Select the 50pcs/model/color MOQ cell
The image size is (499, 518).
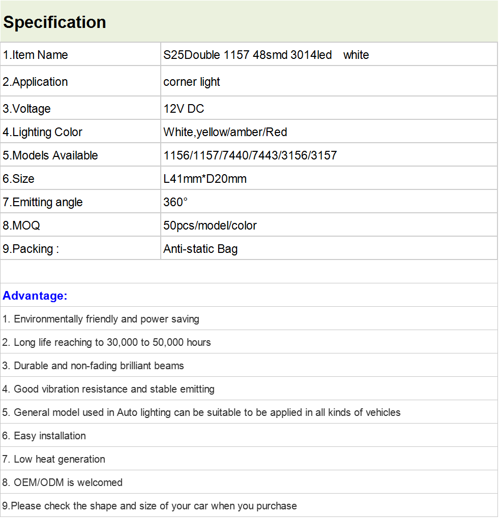(x=329, y=225)
